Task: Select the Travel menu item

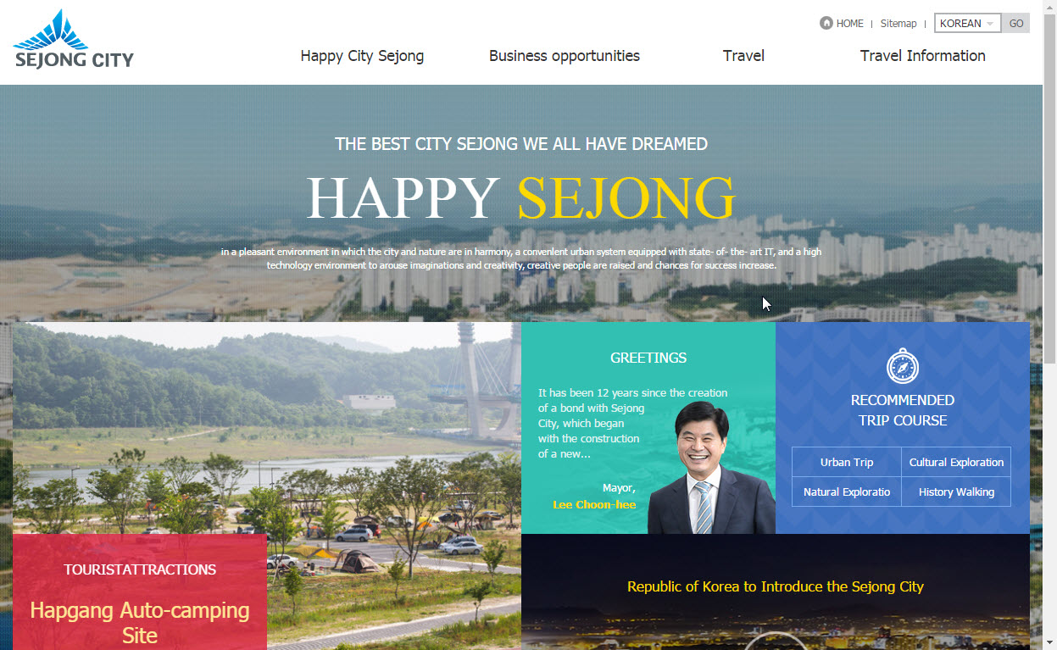Action: tap(743, 56)
